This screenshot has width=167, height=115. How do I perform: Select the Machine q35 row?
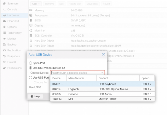click(x=98, y=31)
